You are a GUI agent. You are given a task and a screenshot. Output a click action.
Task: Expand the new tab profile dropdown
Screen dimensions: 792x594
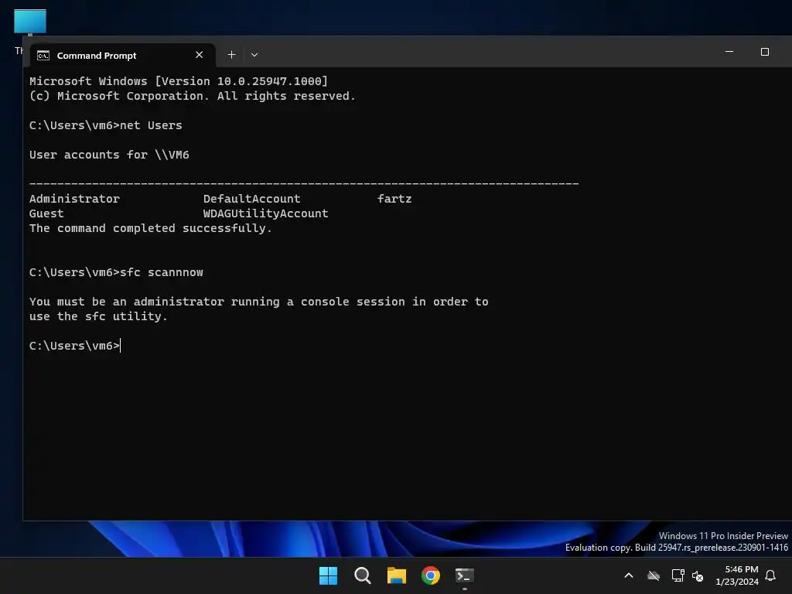click(x=254, y=55)
